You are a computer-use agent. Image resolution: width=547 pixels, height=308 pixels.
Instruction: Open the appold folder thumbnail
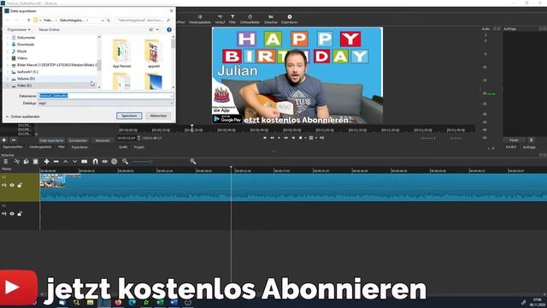point(154,53)
